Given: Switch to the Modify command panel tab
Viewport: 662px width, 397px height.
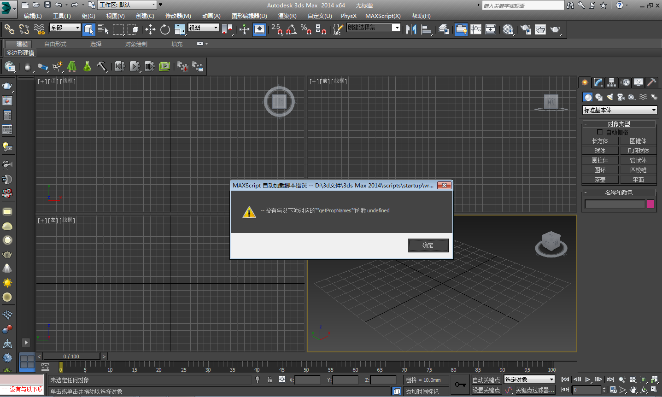Looking at the screenshot, I should pos(598,82).
